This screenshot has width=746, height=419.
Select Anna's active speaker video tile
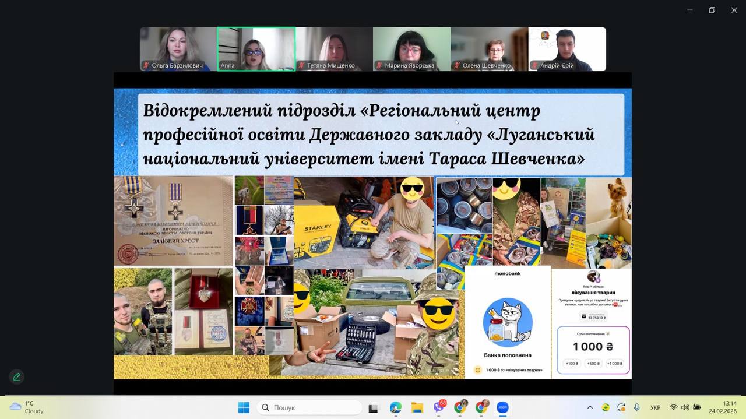[256, 49]
